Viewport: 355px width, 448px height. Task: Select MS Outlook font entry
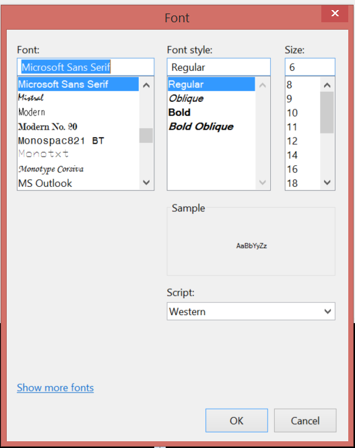coord(78,183)
